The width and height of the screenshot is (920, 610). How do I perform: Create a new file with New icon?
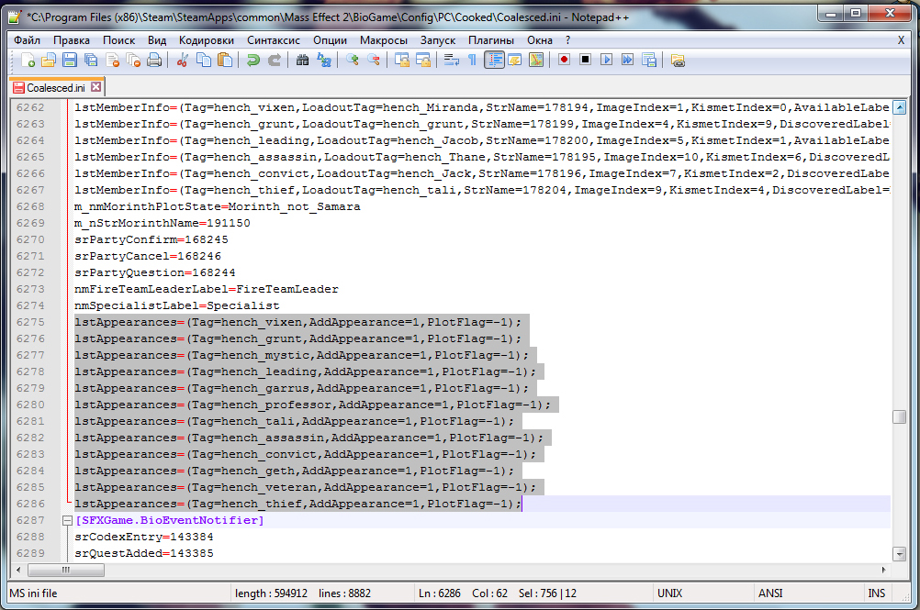pos(27,60)
